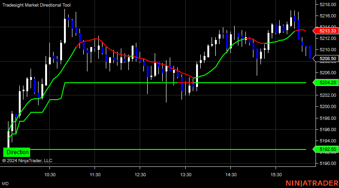
Task: Click the 2024 NinjaTrader, LLC copyright text
Action: coord(27,161)
